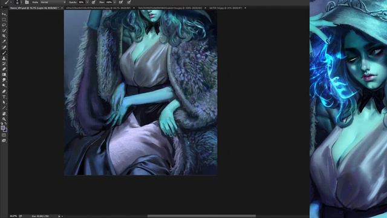Image resolution: width=387 pixels, height=218 pixels.
Task: Select the Healing Brush tool
Action: [x=4, y=47]
